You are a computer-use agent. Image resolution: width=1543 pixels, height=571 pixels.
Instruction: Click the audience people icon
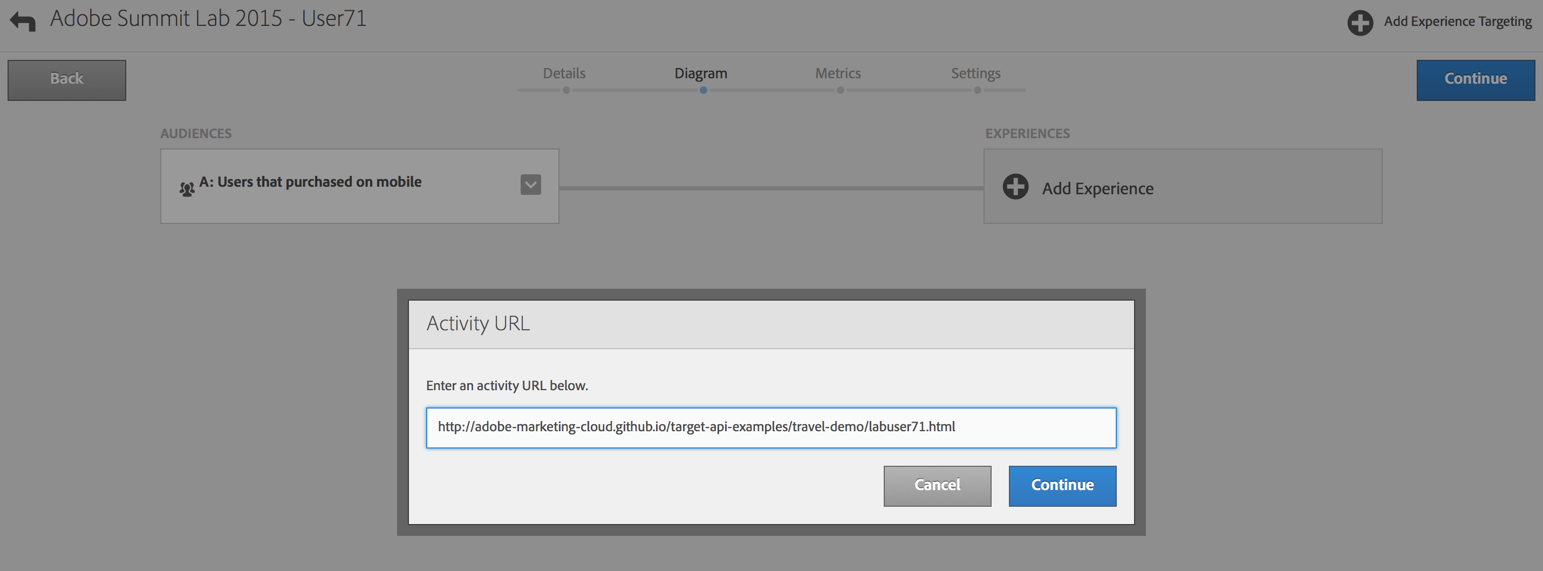tap(187, 189)
